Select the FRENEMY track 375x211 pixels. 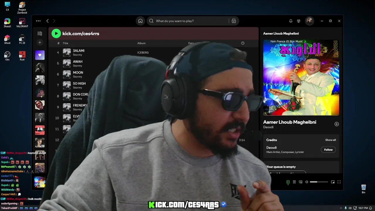80,105
